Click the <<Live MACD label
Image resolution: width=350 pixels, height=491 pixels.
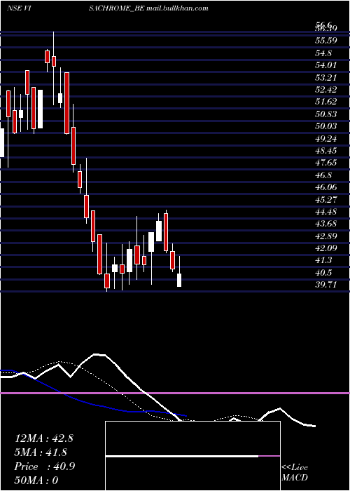point(295,472)
